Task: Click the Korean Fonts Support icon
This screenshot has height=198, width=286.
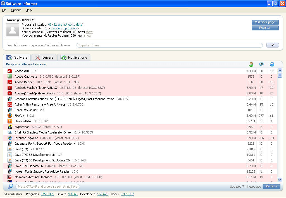Action: 10,171
